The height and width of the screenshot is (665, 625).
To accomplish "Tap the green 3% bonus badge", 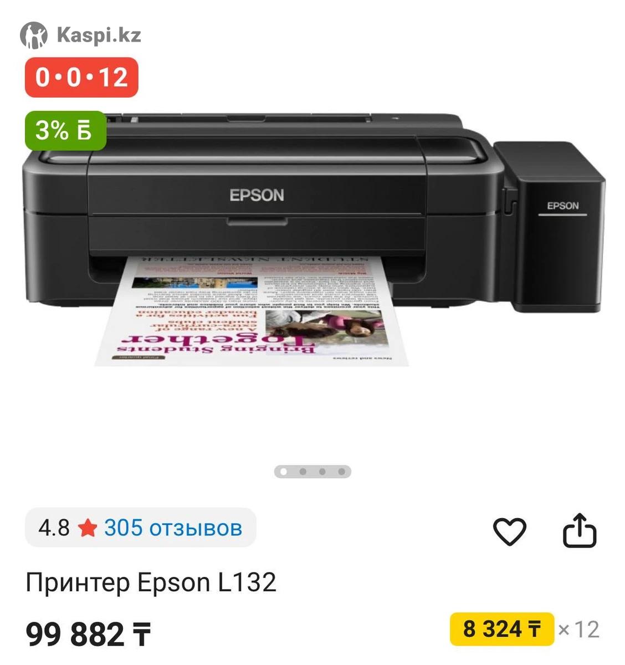I will pyautogui.click(x=65, y=131).
